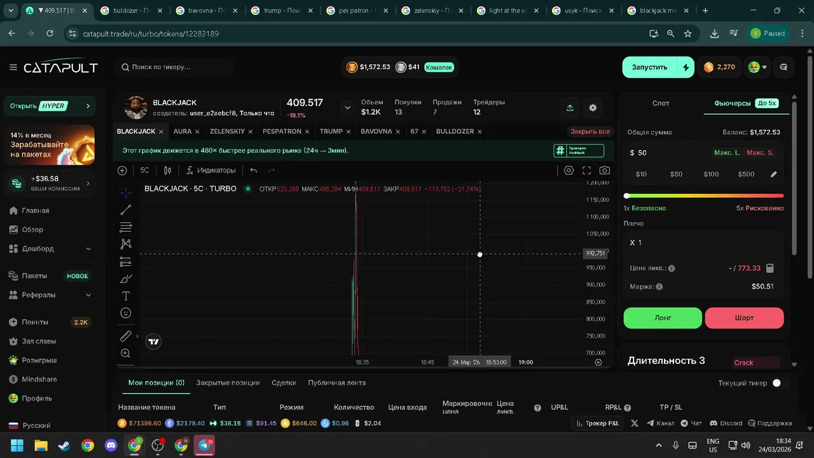The image size is (814, 458).
Task: Open the profile avatar dropdown
Action: (x=757, y=67)
